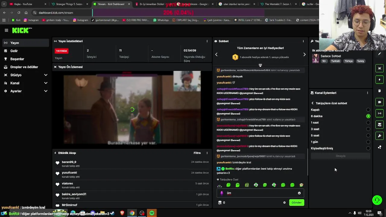Switch to Stranger Things 5. Sezon tab
Screen dimensions: 386x217
(x=69, y=4)
